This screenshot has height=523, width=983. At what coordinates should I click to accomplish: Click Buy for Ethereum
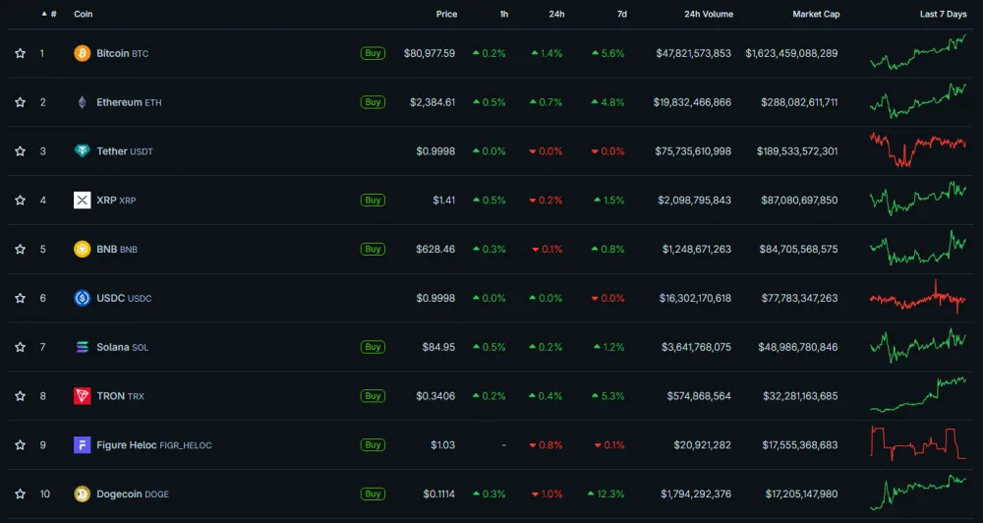tap(373, 102)
